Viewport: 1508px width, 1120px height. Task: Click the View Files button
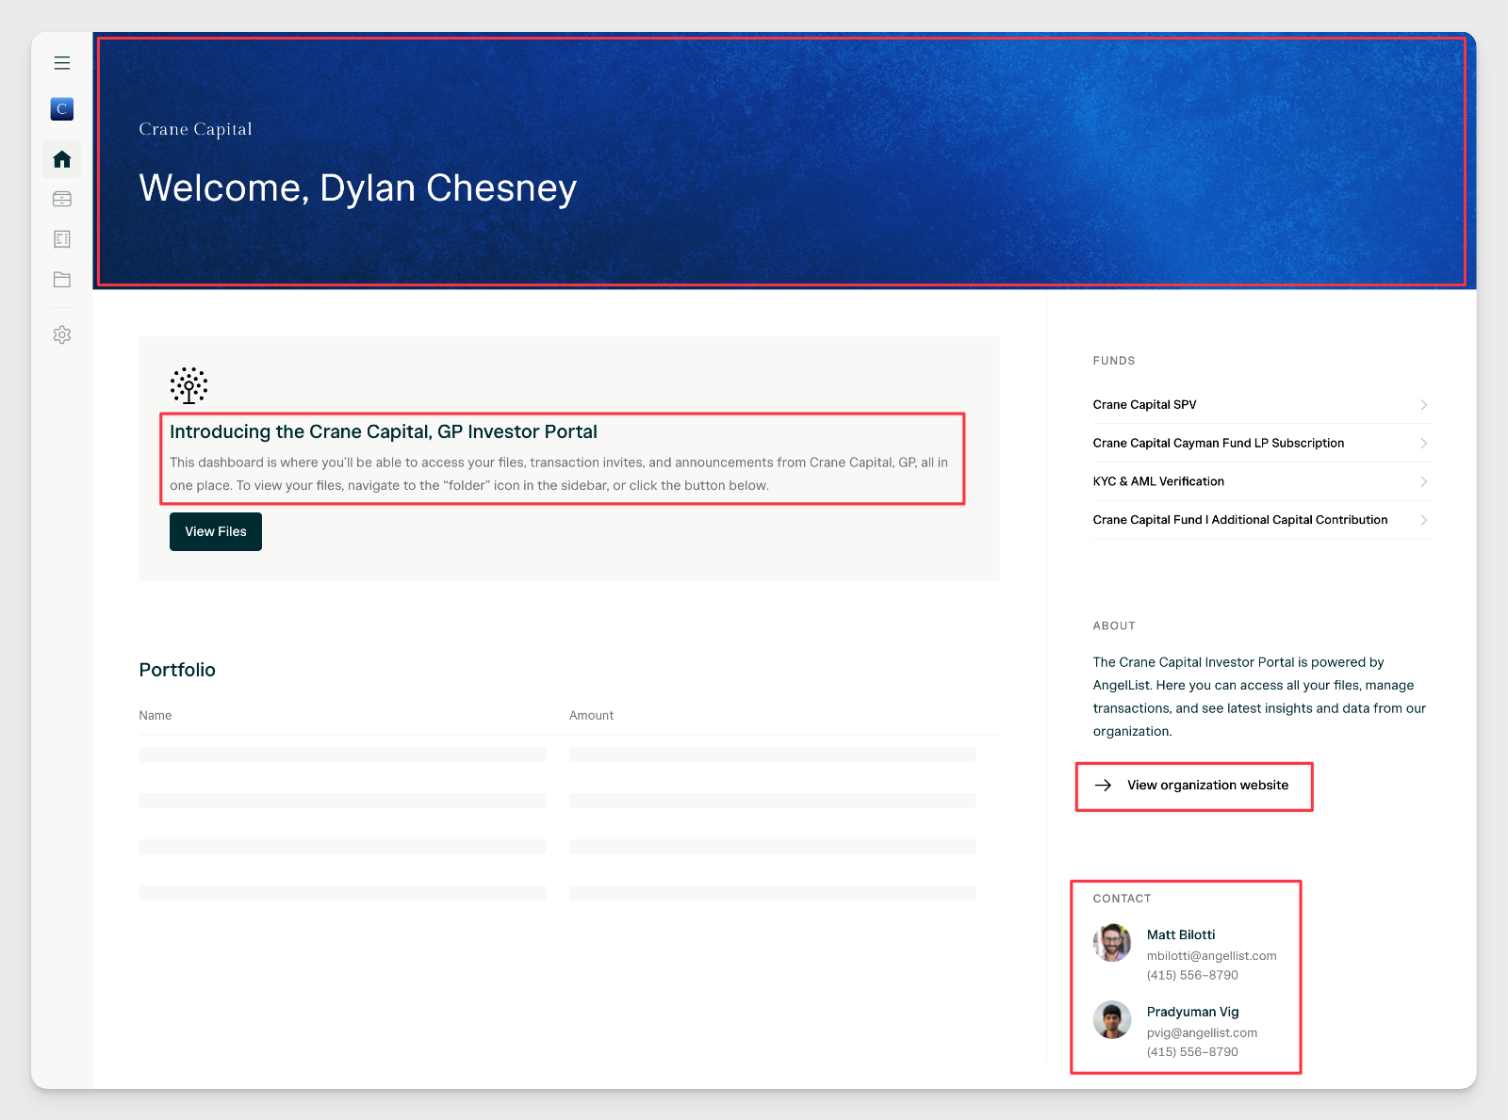(216, 531)
